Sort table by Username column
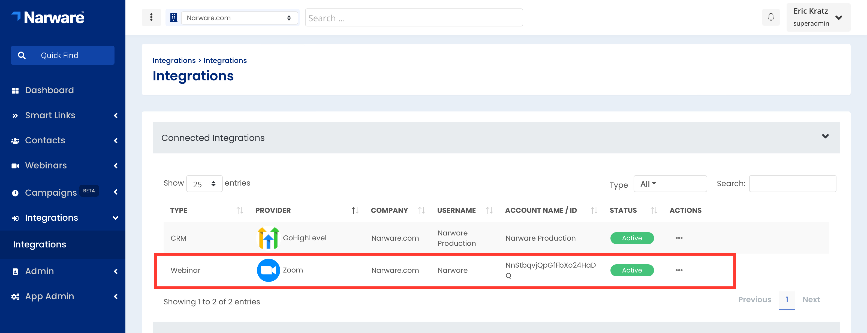Viewport: 867px width, 333px height. pyautogui.click(x=489, y=210)
